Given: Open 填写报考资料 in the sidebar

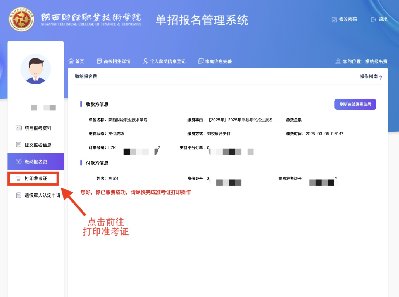Looking at the screenshot, I should pyautogui.click(x=38, y=128).
